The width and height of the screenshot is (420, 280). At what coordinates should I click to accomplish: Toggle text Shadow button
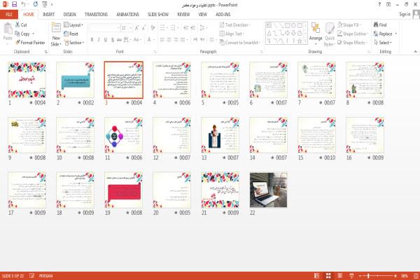[113, 40]
